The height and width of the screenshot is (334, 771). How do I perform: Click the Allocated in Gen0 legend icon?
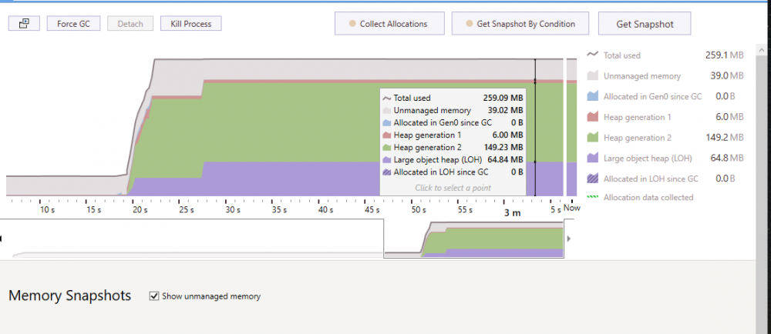coord(592,96)
